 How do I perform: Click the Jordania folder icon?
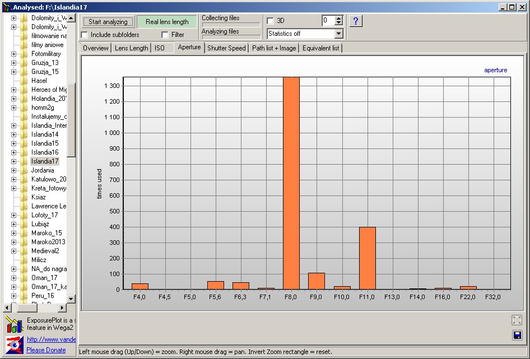coord(24,170)
